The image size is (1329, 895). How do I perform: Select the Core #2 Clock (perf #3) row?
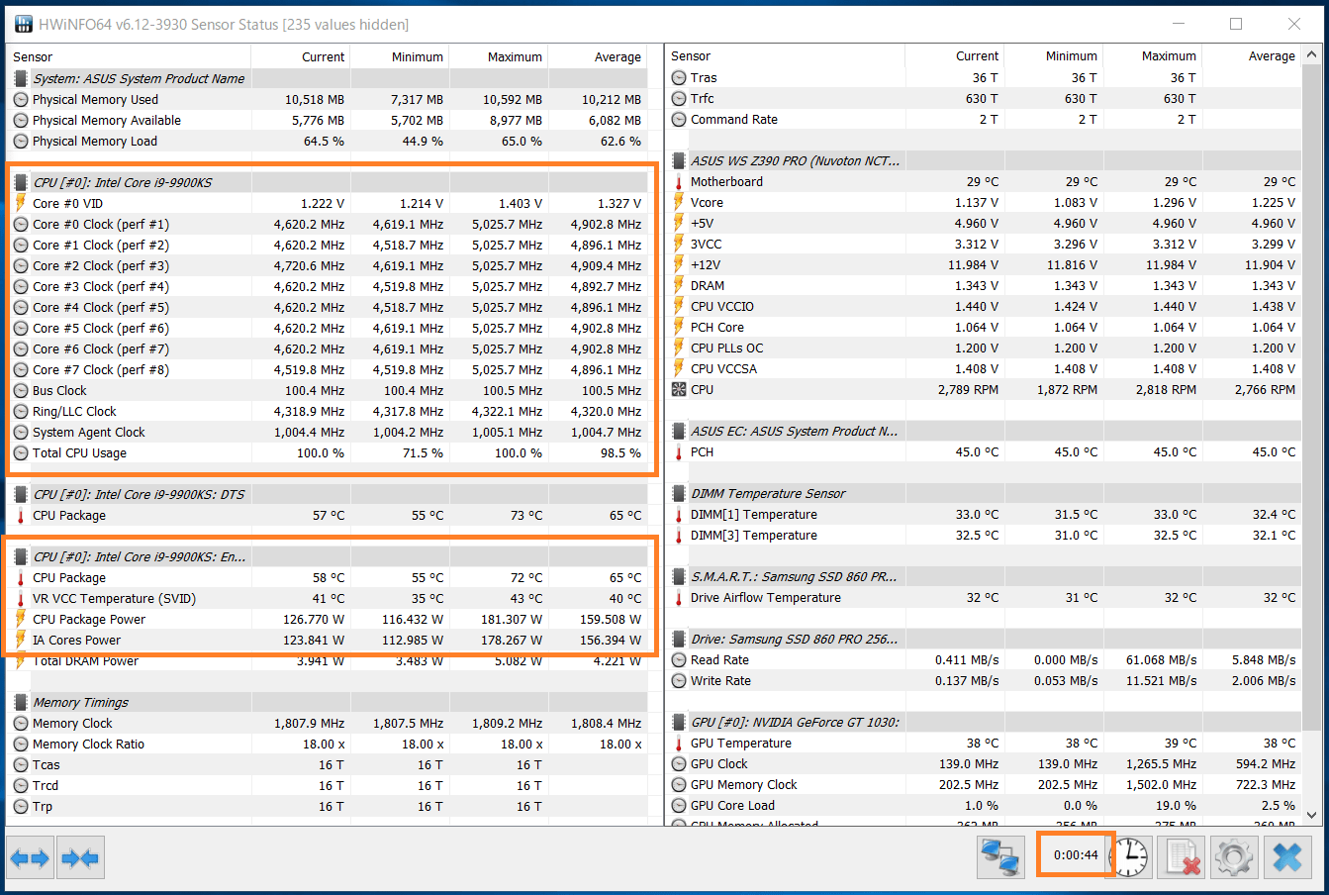[x=328, y=265]
